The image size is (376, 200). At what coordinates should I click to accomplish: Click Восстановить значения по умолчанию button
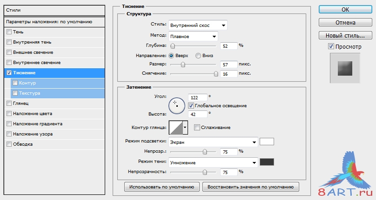click(250, 187)
